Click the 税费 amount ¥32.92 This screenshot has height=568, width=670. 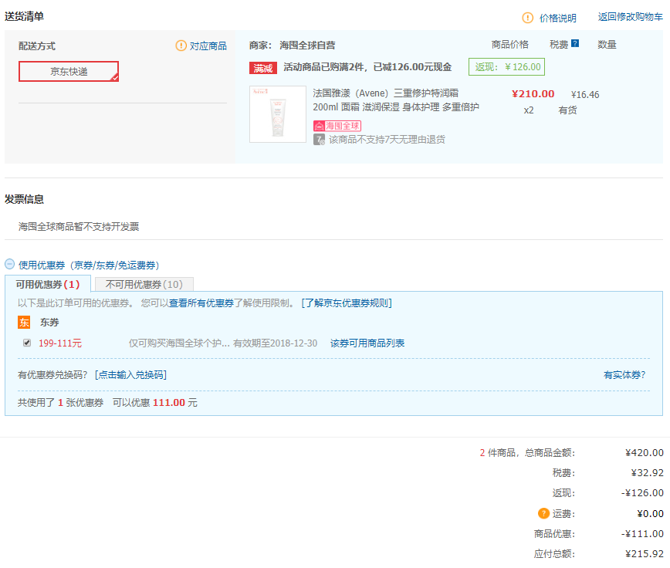(648, 473)
